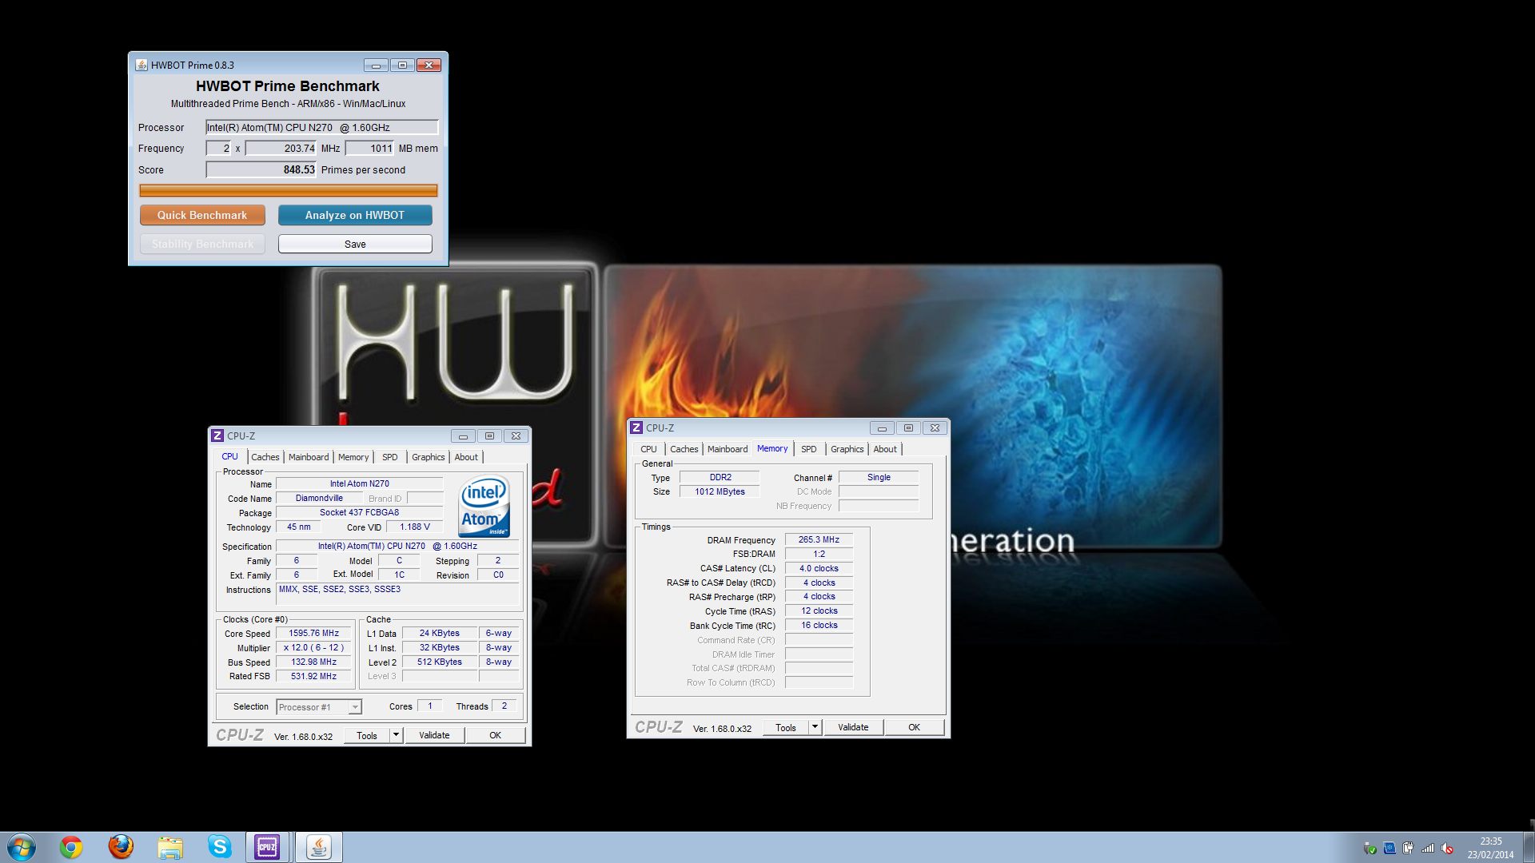Screen dimensions: 1535x863
Task: Open the network signal tray icon
Action: click(1427, 849)
